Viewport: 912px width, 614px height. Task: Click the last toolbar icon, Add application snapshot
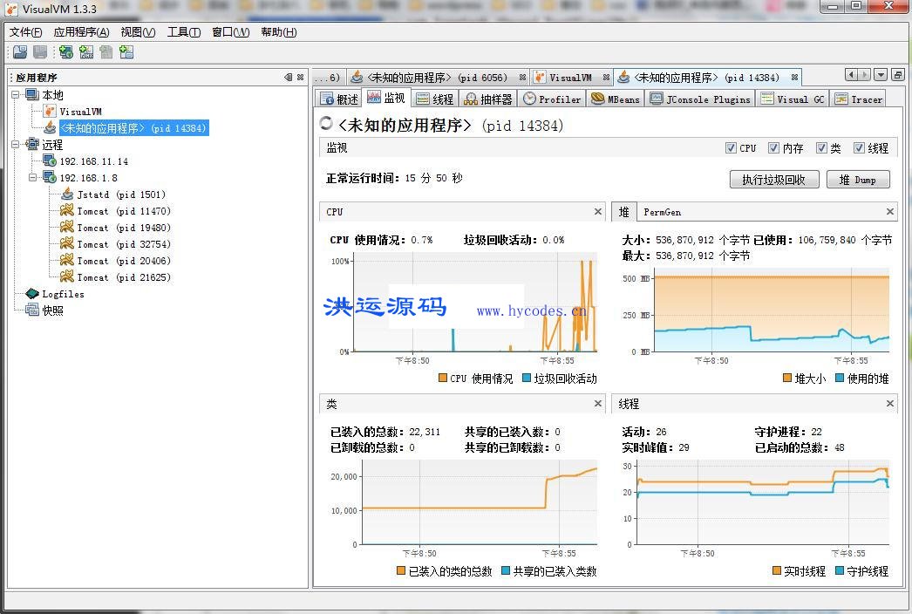pos(126,52)
